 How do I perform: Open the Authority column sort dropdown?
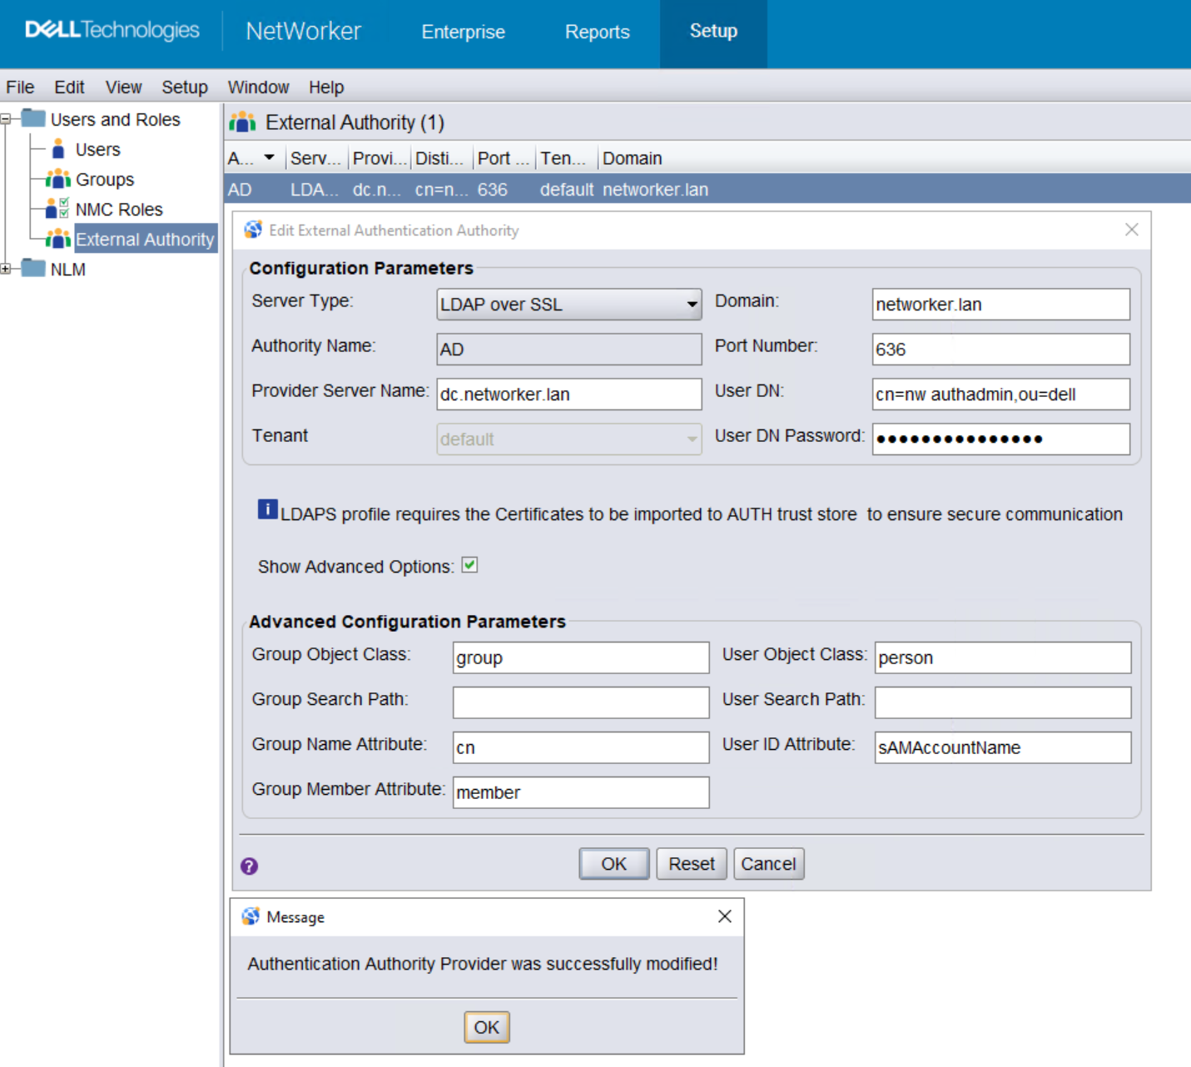pos(270,157)
